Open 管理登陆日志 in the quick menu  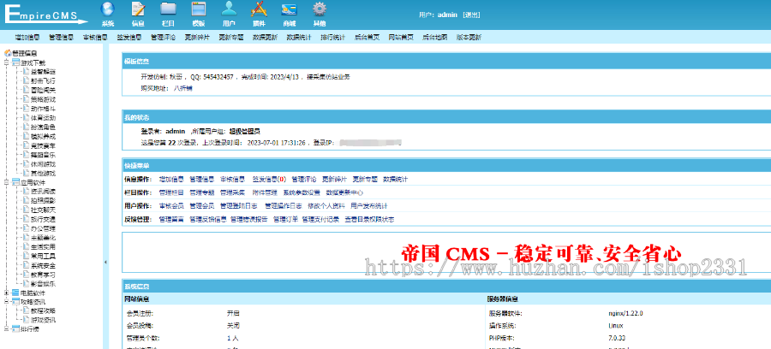coord(240,206)
